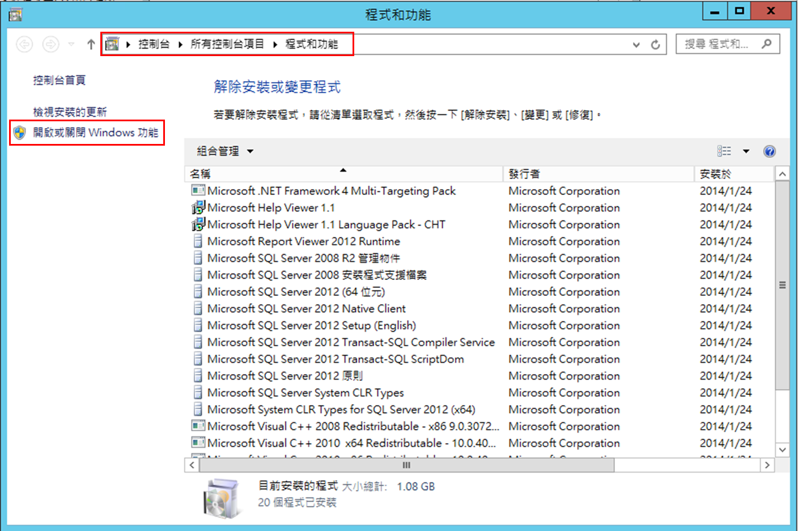This screenshot has height=531, width=798.
Task: Go up one level with Up arrow
Action: (91, 44)
